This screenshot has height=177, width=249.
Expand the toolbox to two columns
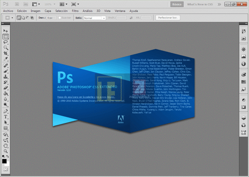coord(3,23)
